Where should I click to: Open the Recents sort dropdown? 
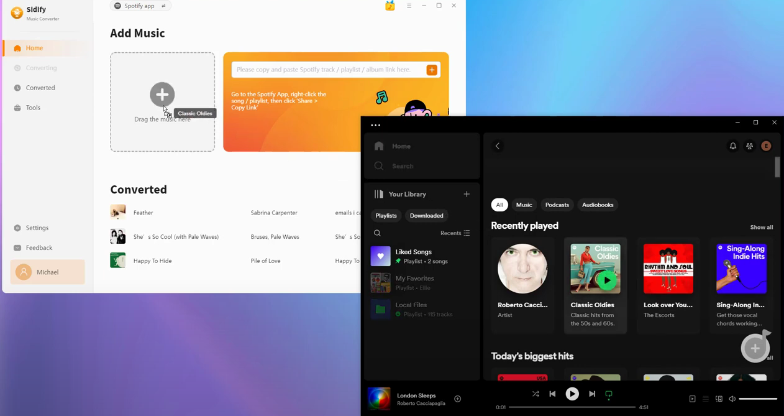455,233
